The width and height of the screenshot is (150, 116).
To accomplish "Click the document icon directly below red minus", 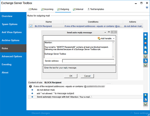I will tap(145, 48).
